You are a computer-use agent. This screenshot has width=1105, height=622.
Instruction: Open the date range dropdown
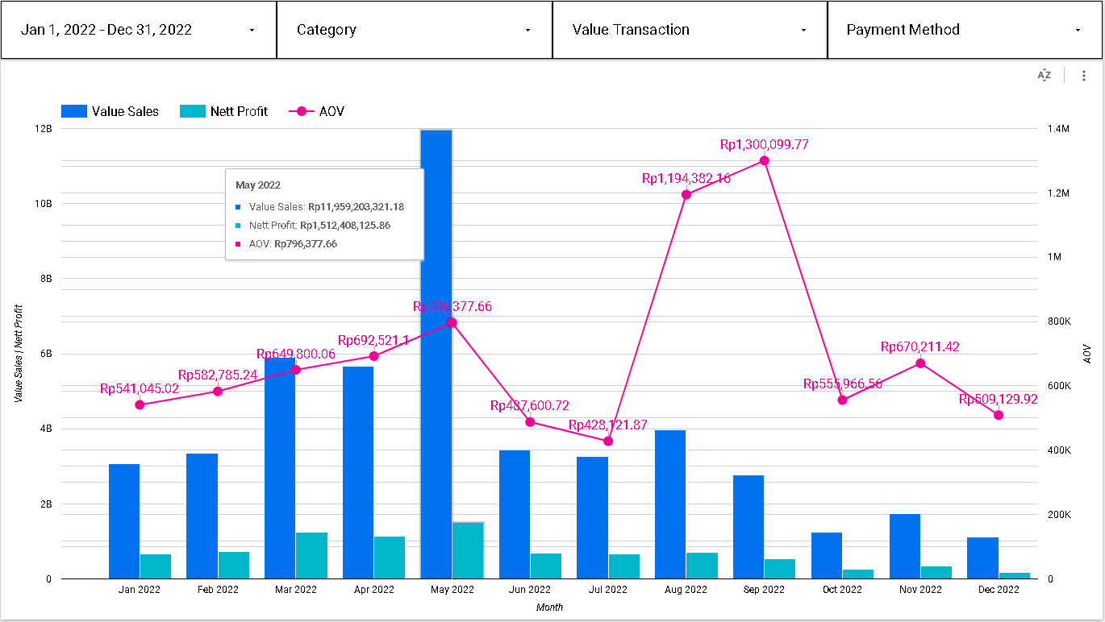pyautogui.click(x=139, y=30)
